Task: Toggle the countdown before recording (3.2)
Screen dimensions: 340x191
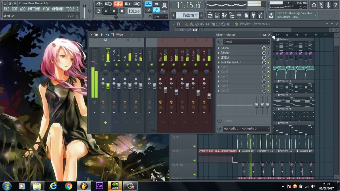Action: coord(118,4)
